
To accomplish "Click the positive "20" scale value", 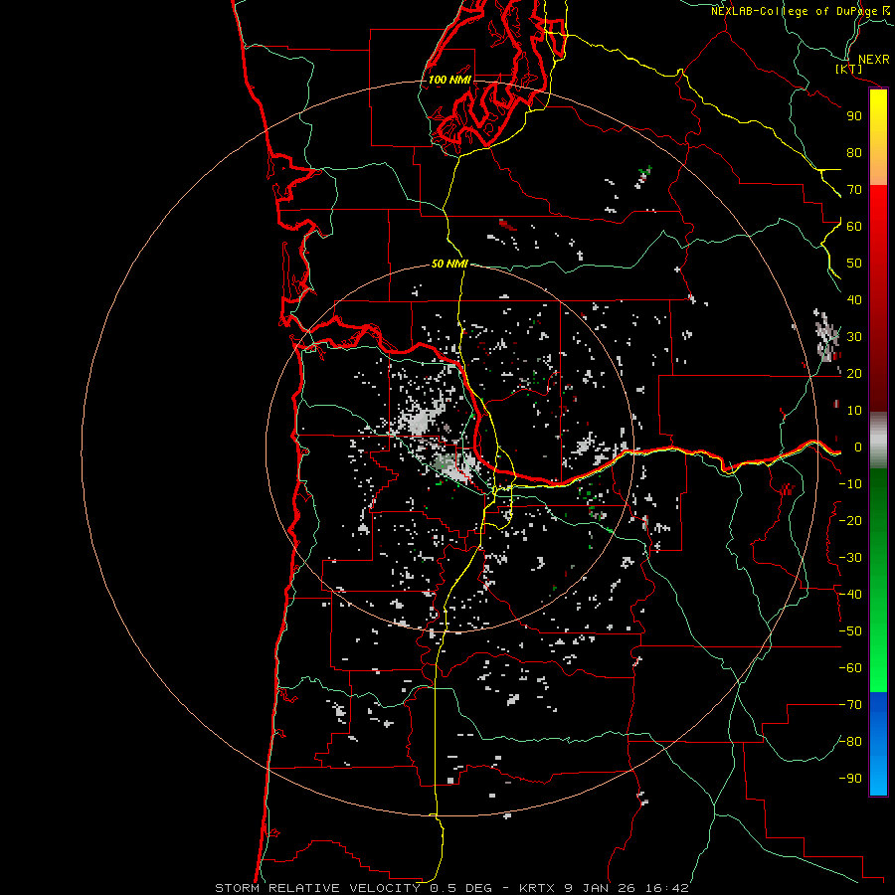I will pos(854,373).
